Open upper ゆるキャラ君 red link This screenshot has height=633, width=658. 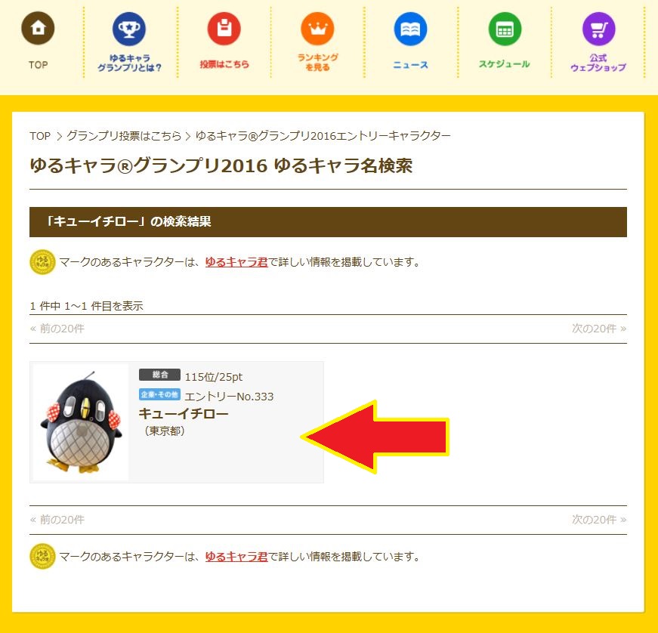(x=236, y=262)
